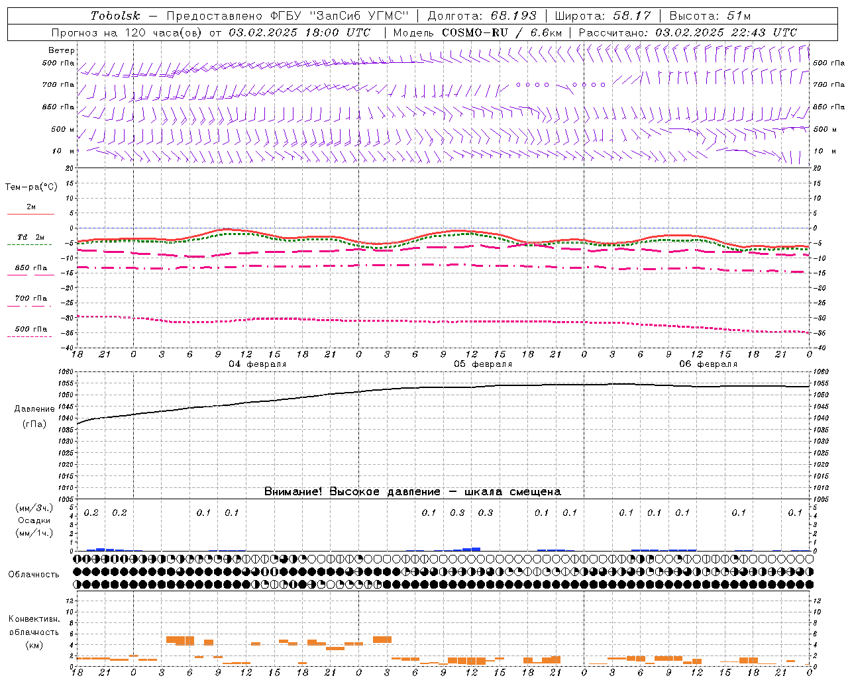Image resolution: width=848 pixels, height=678 pixels.
Task: Click the Давление pressure panel label
Action: [x=34, y=409]
